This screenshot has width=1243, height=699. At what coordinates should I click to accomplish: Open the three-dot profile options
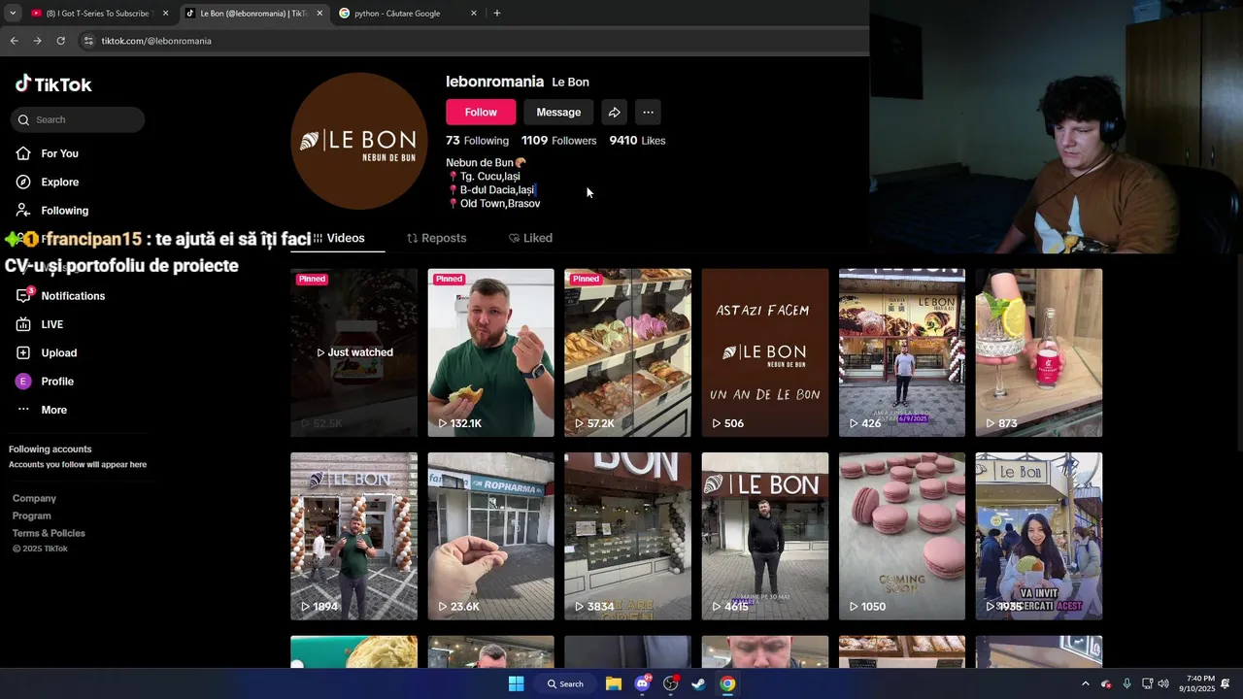pos(648,112)
